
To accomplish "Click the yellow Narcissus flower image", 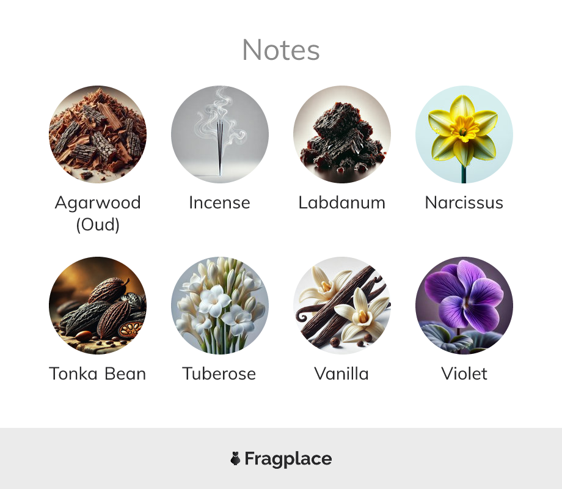I will (464, 134).
